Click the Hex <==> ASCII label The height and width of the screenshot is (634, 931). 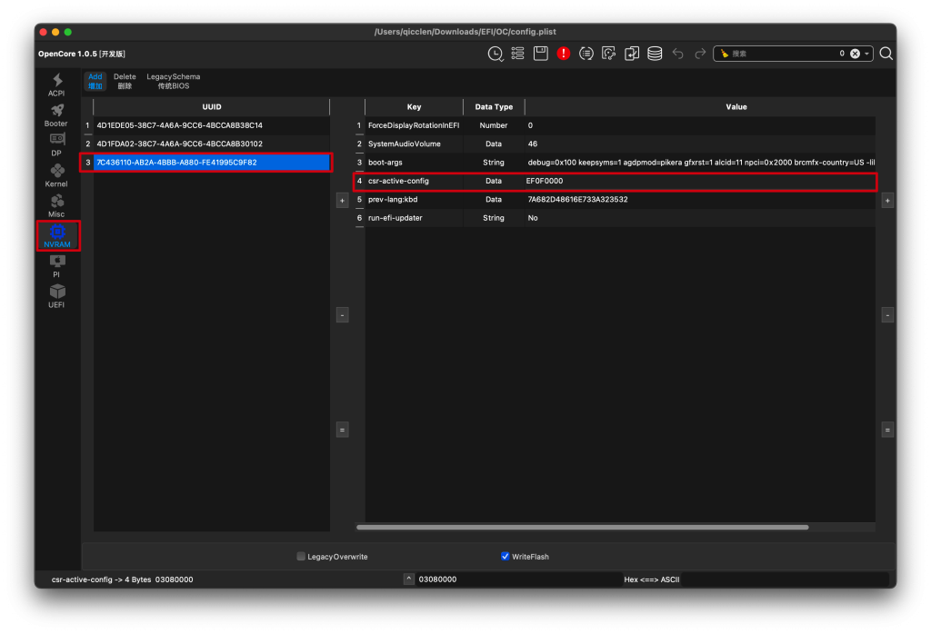point(651,580)
